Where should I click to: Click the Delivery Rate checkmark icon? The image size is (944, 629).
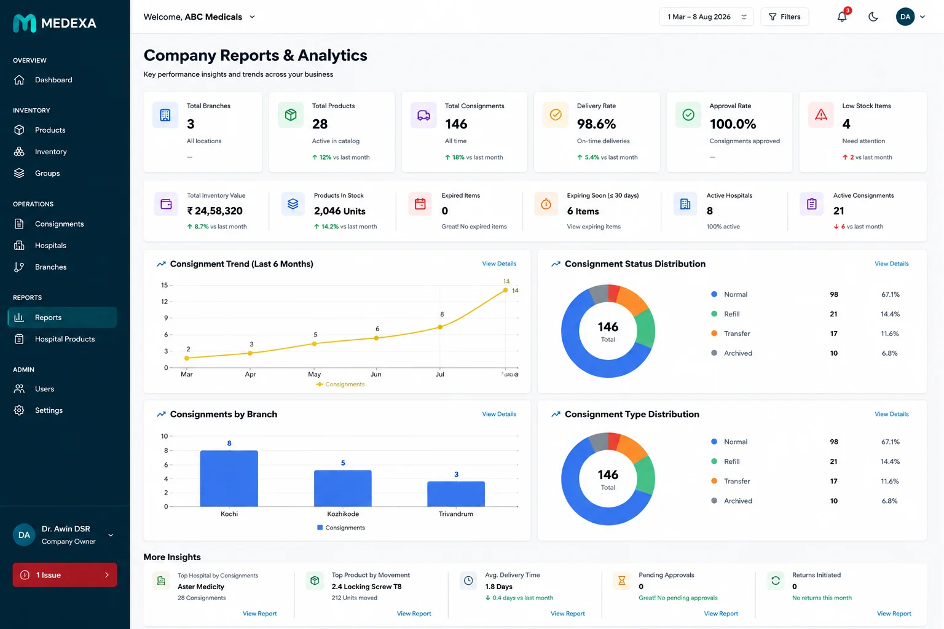[x=556, y=115]
